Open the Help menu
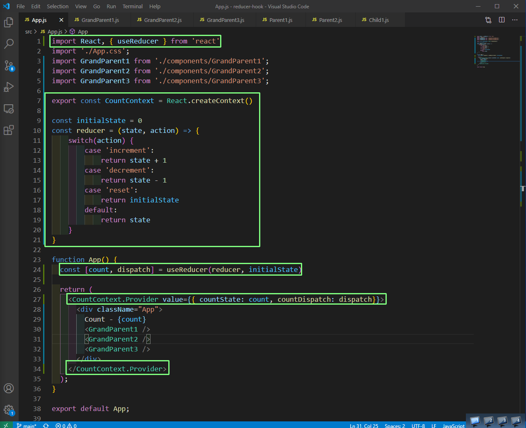This screenshot has width=526, height=428. tap(155, 6)
